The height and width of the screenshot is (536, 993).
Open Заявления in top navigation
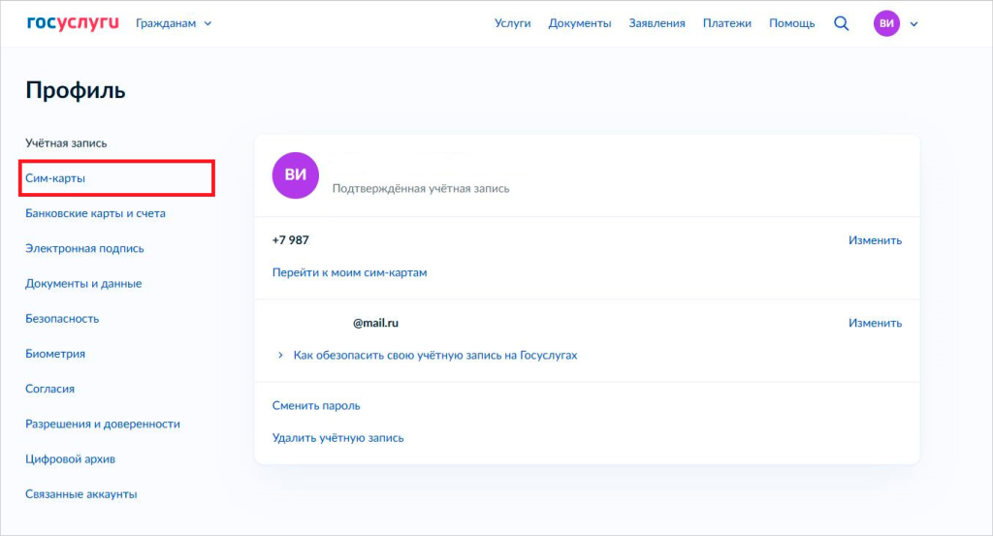[x=657, y=23]
